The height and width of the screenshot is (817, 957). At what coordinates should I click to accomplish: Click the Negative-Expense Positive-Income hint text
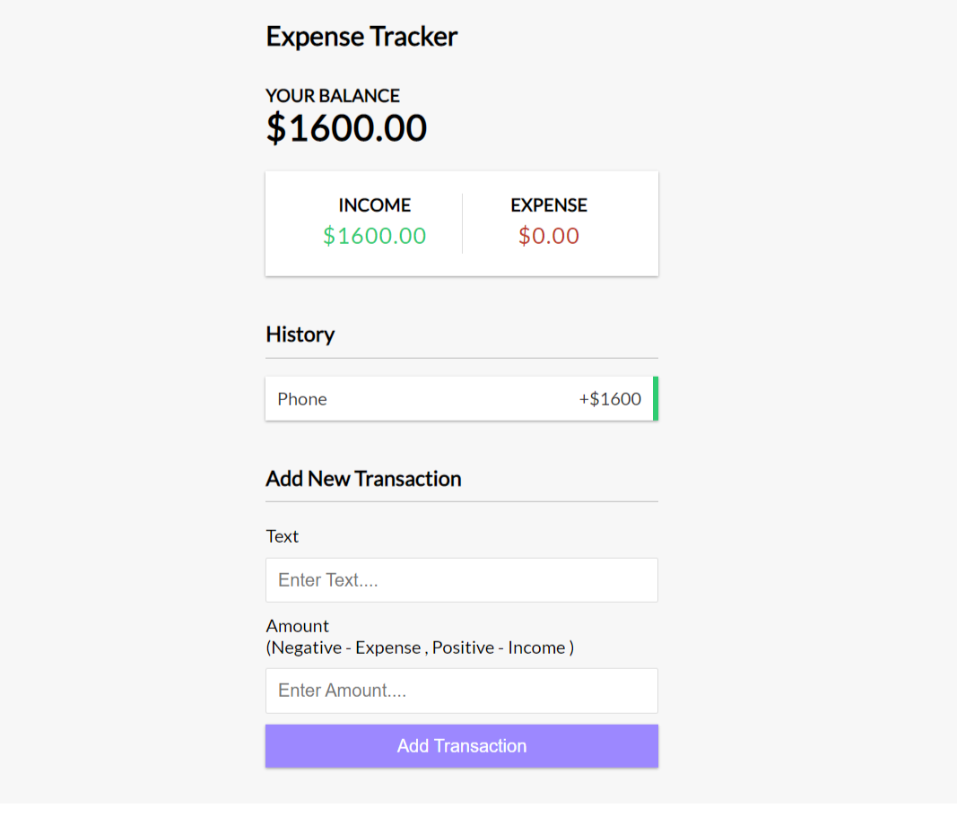click(x=420, y=648)
